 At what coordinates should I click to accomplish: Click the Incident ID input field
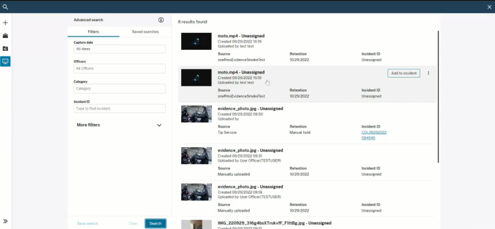pyautogui.click(x=120, y=109)
